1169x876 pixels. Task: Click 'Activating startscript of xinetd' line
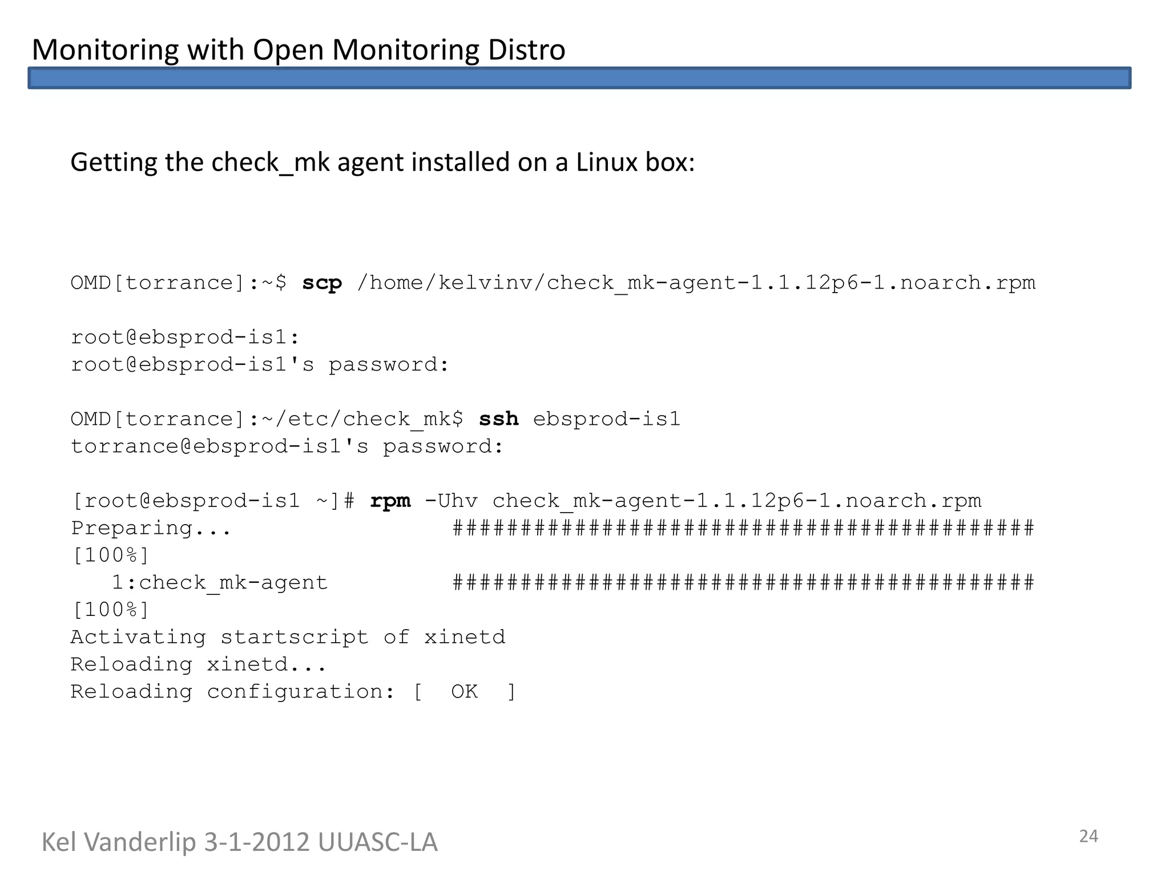(288, 637)
